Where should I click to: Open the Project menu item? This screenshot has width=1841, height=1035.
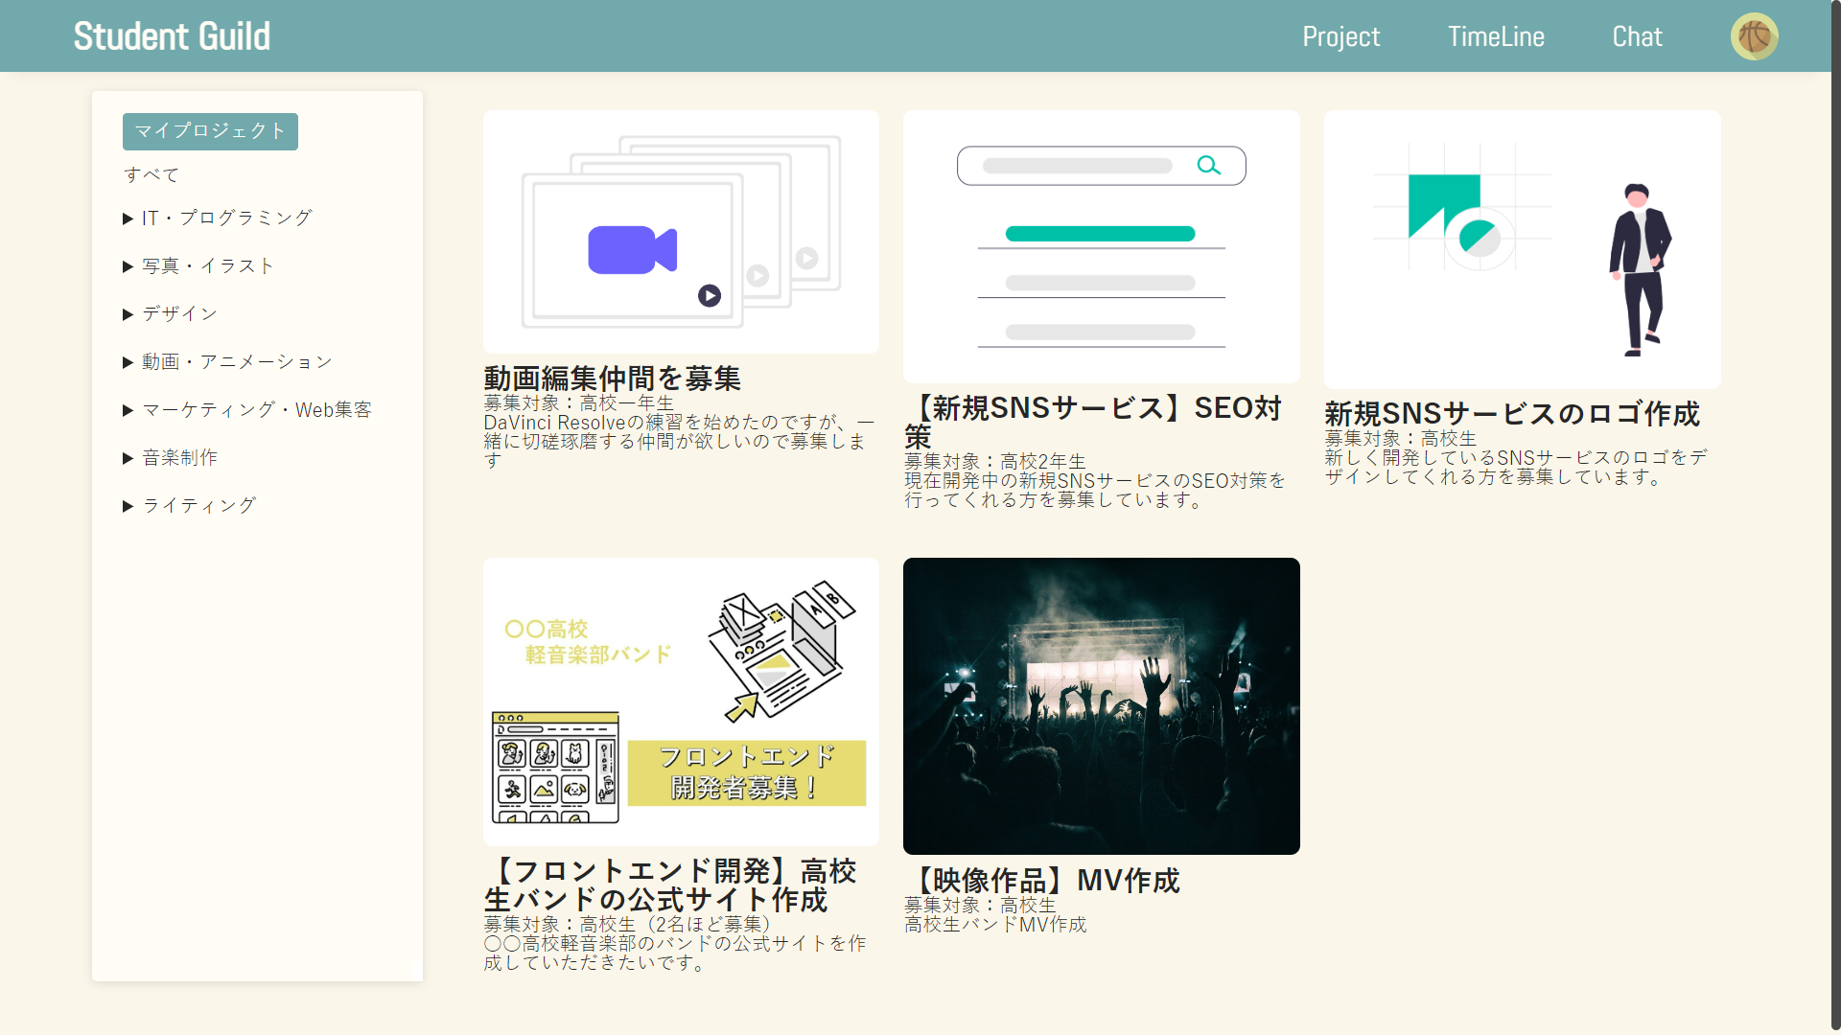[1340, 36]
